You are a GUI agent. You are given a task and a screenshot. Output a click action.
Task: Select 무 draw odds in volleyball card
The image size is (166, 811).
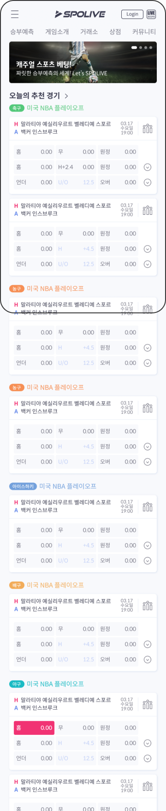76,629
